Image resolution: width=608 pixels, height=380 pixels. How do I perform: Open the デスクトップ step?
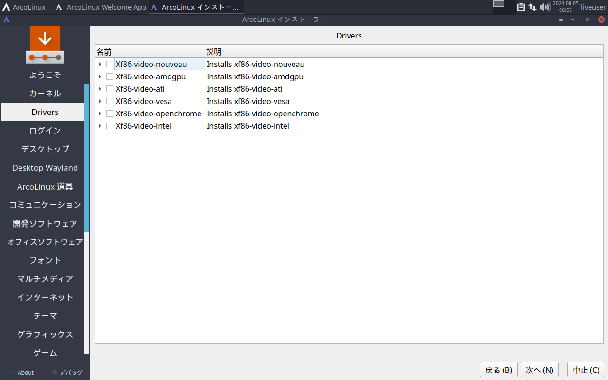point(45,149)
